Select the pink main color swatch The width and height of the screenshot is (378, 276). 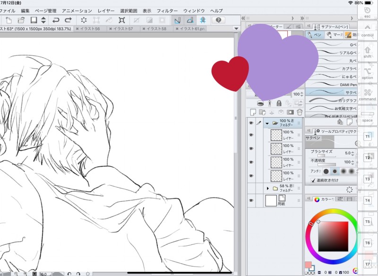pos(308,265)
